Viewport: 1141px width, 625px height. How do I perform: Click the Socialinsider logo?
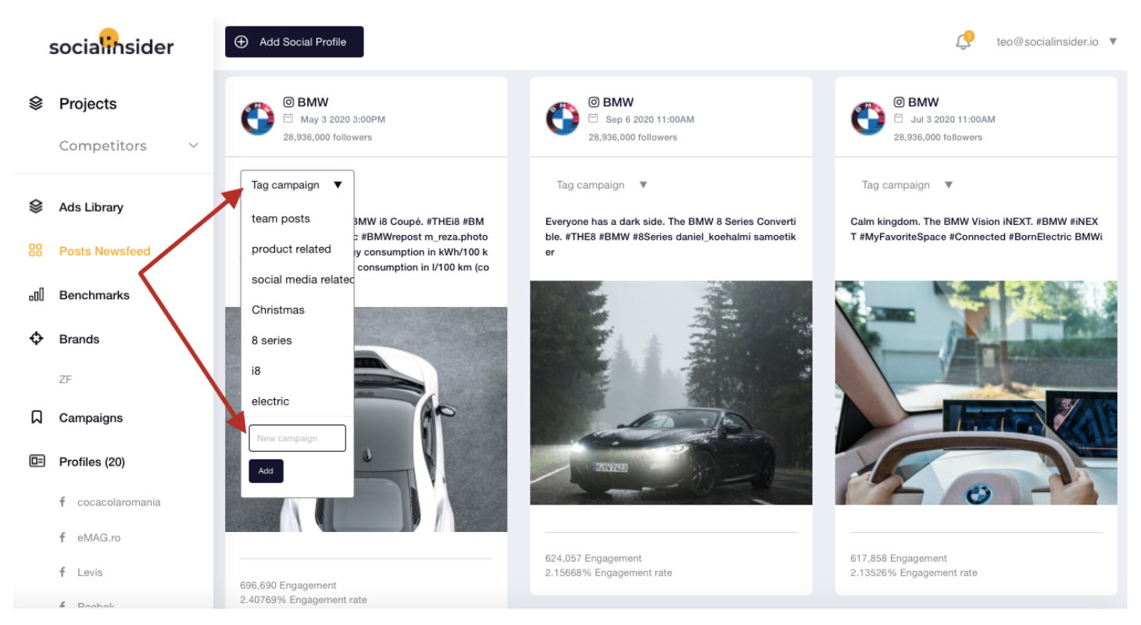(111, 43)
